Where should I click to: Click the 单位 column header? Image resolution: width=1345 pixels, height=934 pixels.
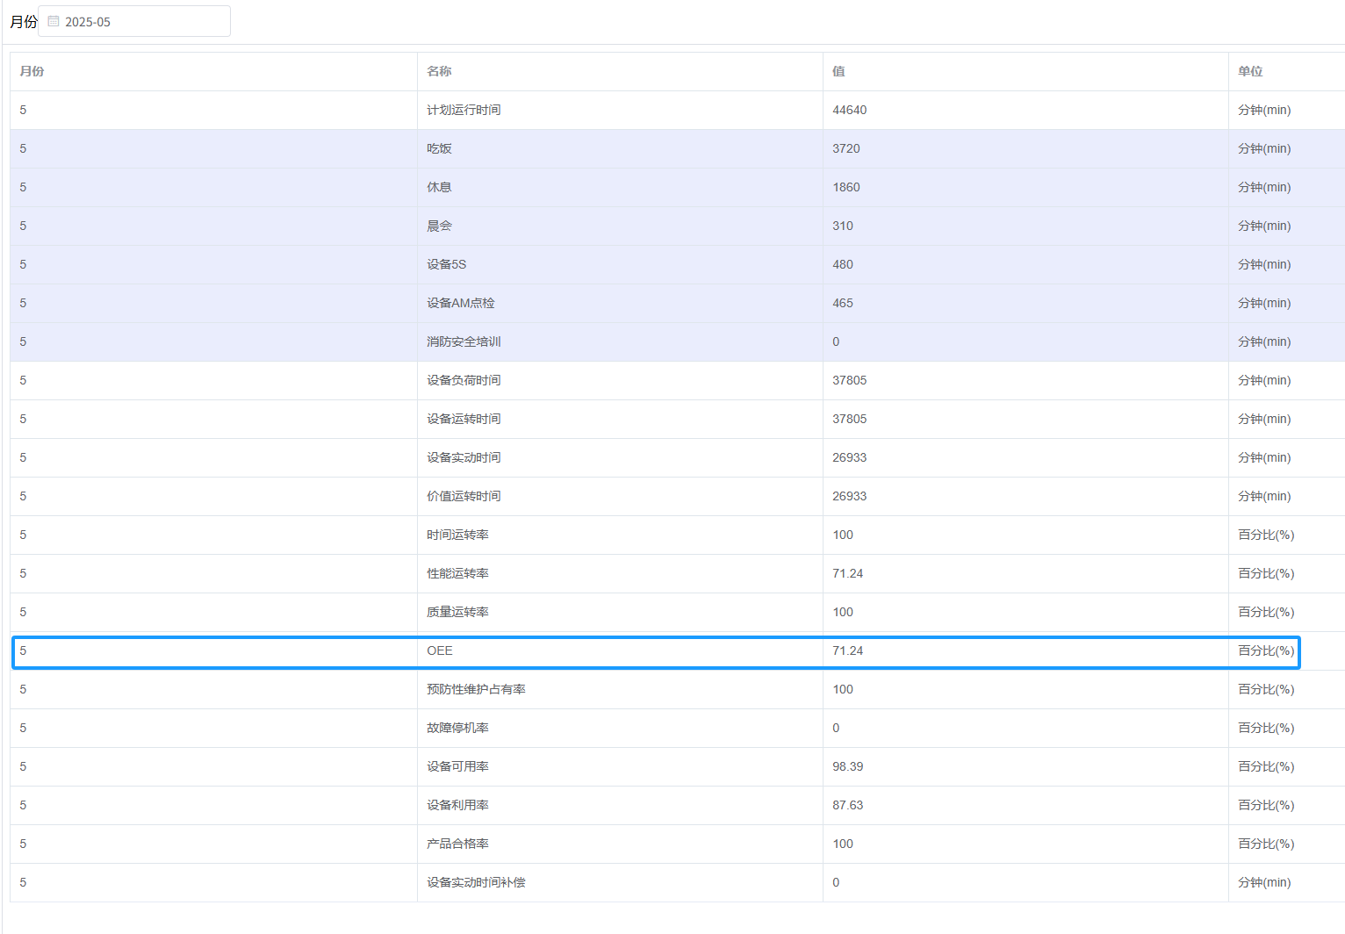[1250, 71]
